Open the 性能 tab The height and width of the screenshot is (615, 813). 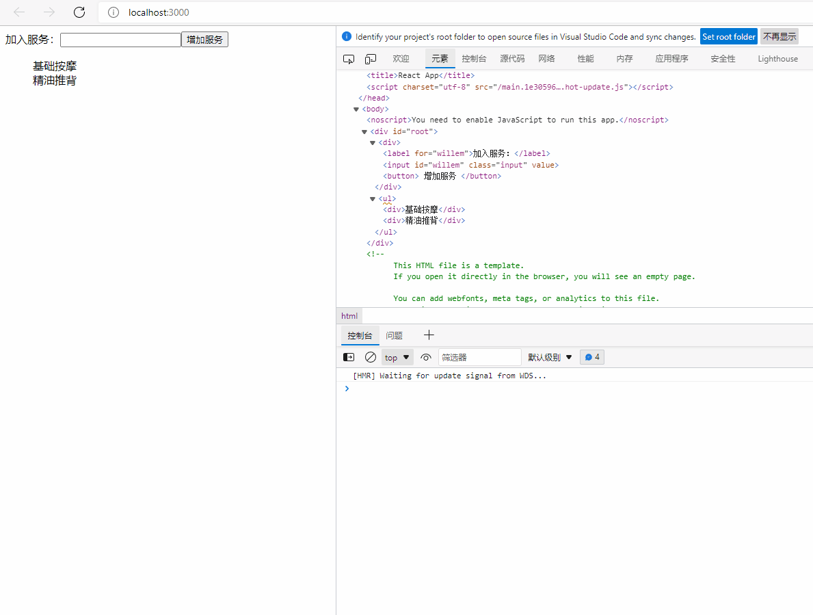coord(586,59)
